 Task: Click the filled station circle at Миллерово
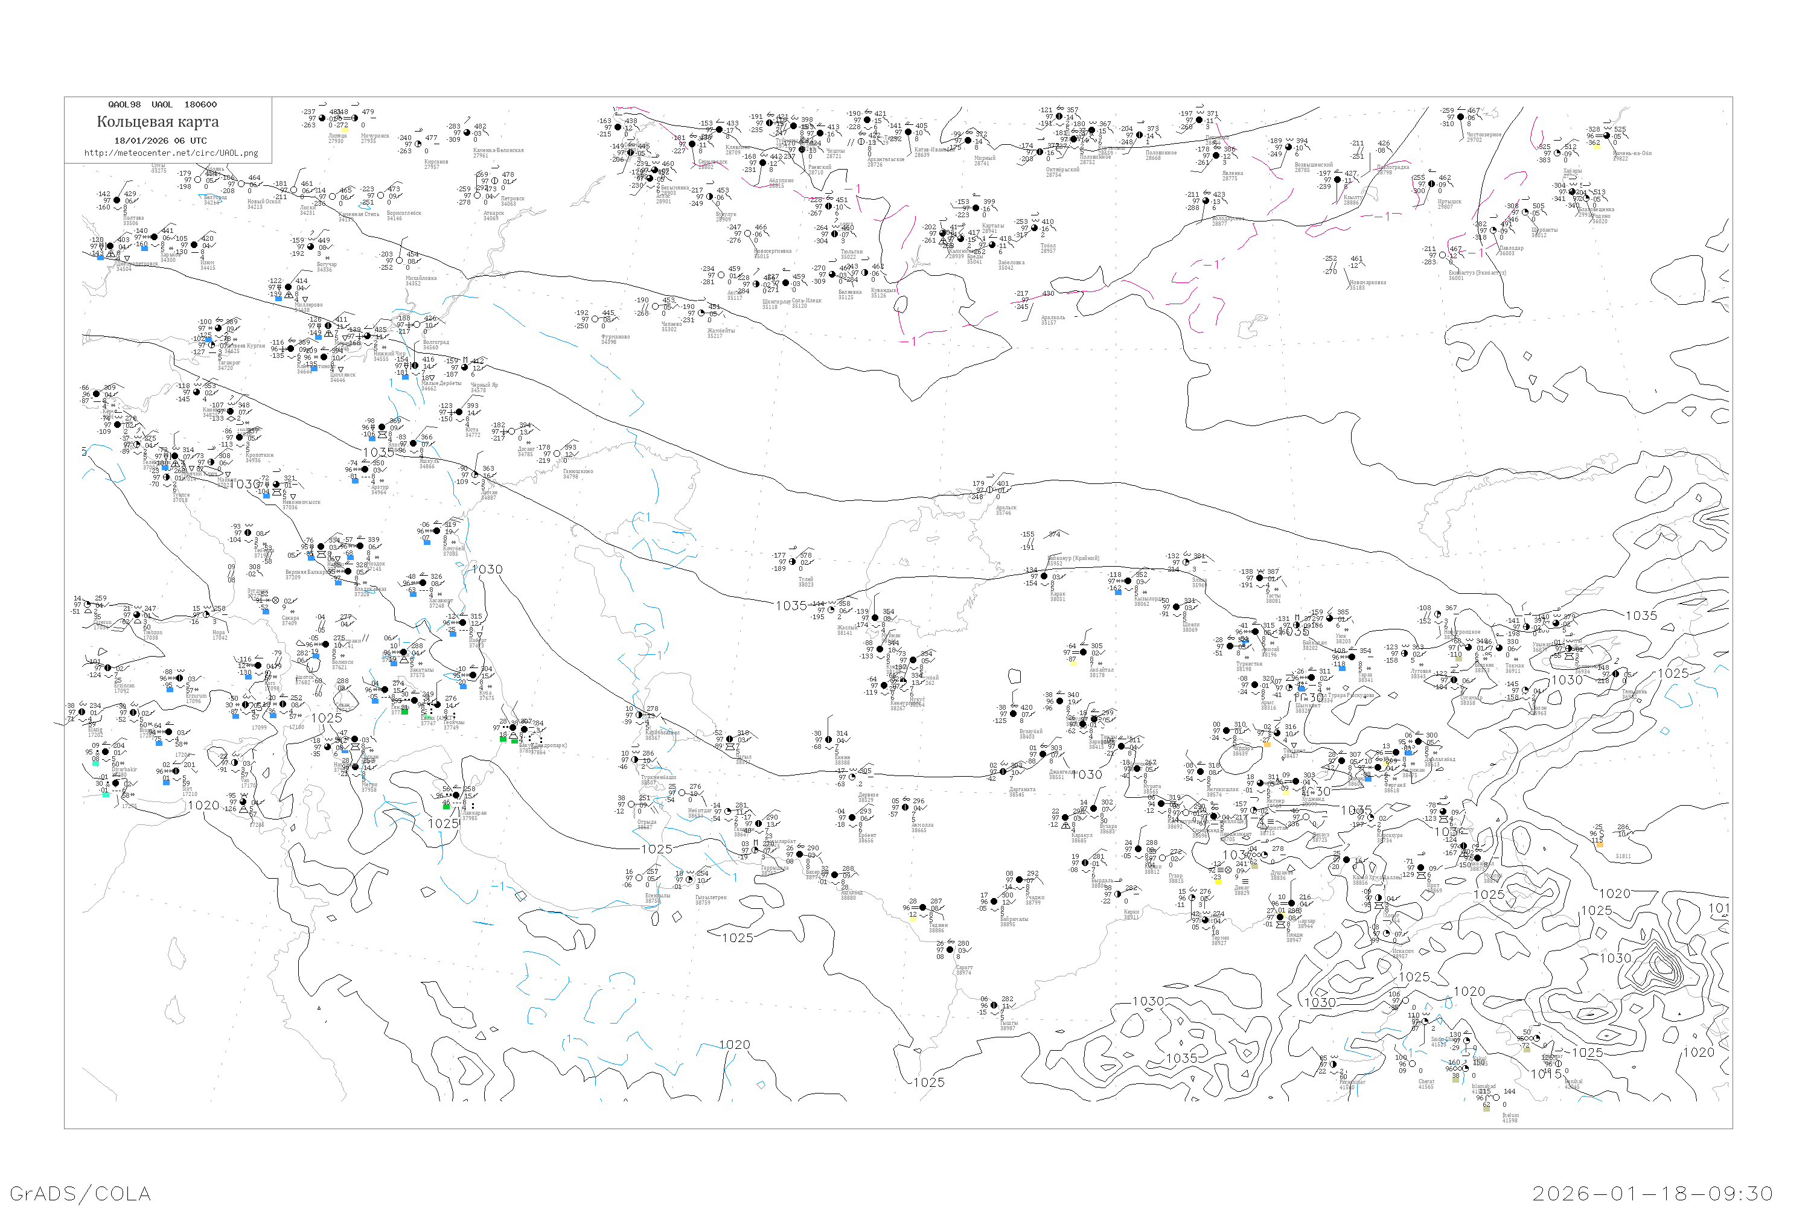pyautogui.click(x=288, y=287)
